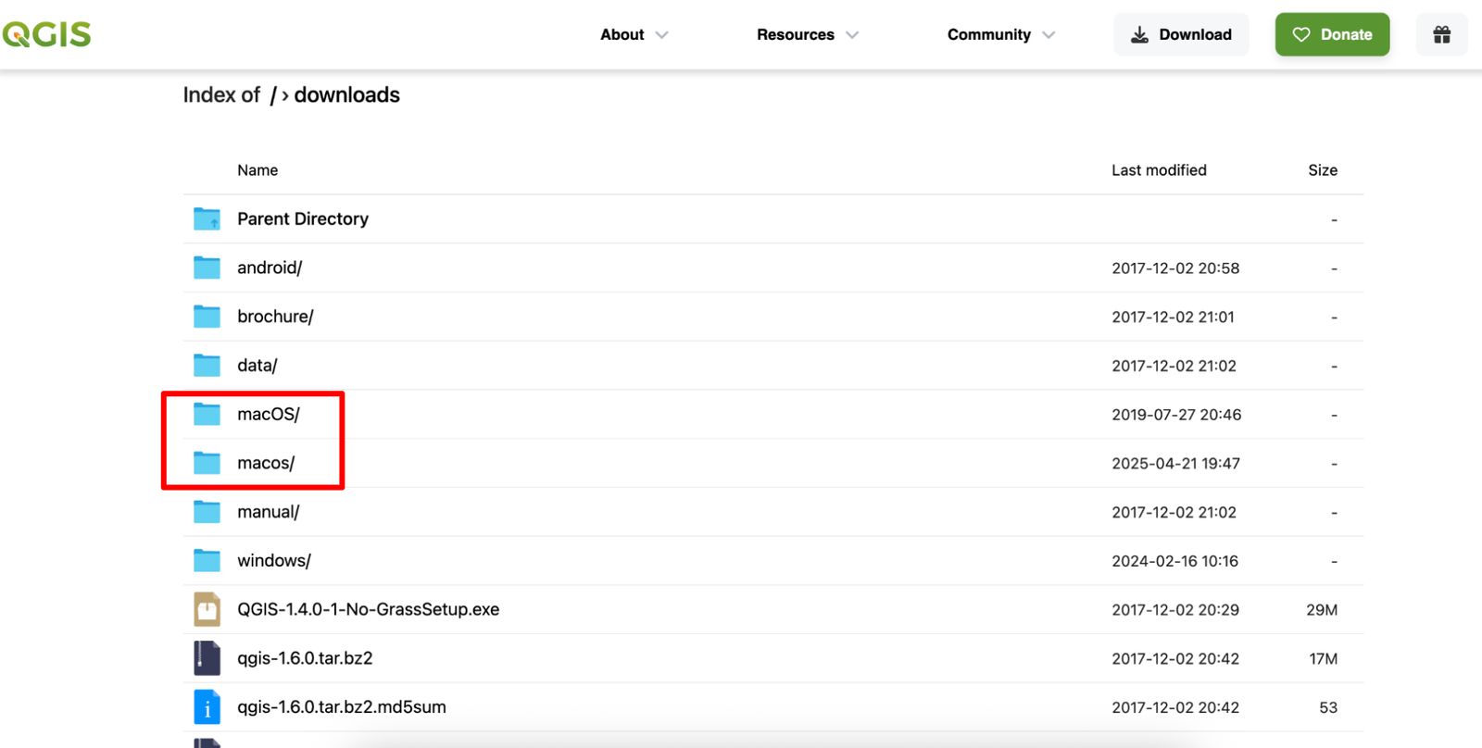
Task: Open the Parent Directory link
Action: point(303,218)
